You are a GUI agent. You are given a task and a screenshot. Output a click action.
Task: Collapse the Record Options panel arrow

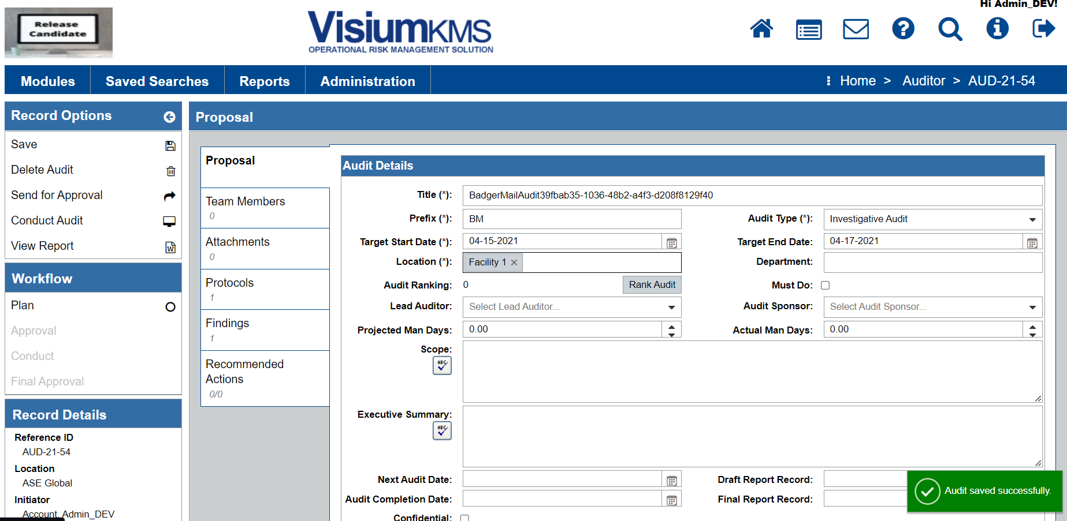tap(169, 117)
